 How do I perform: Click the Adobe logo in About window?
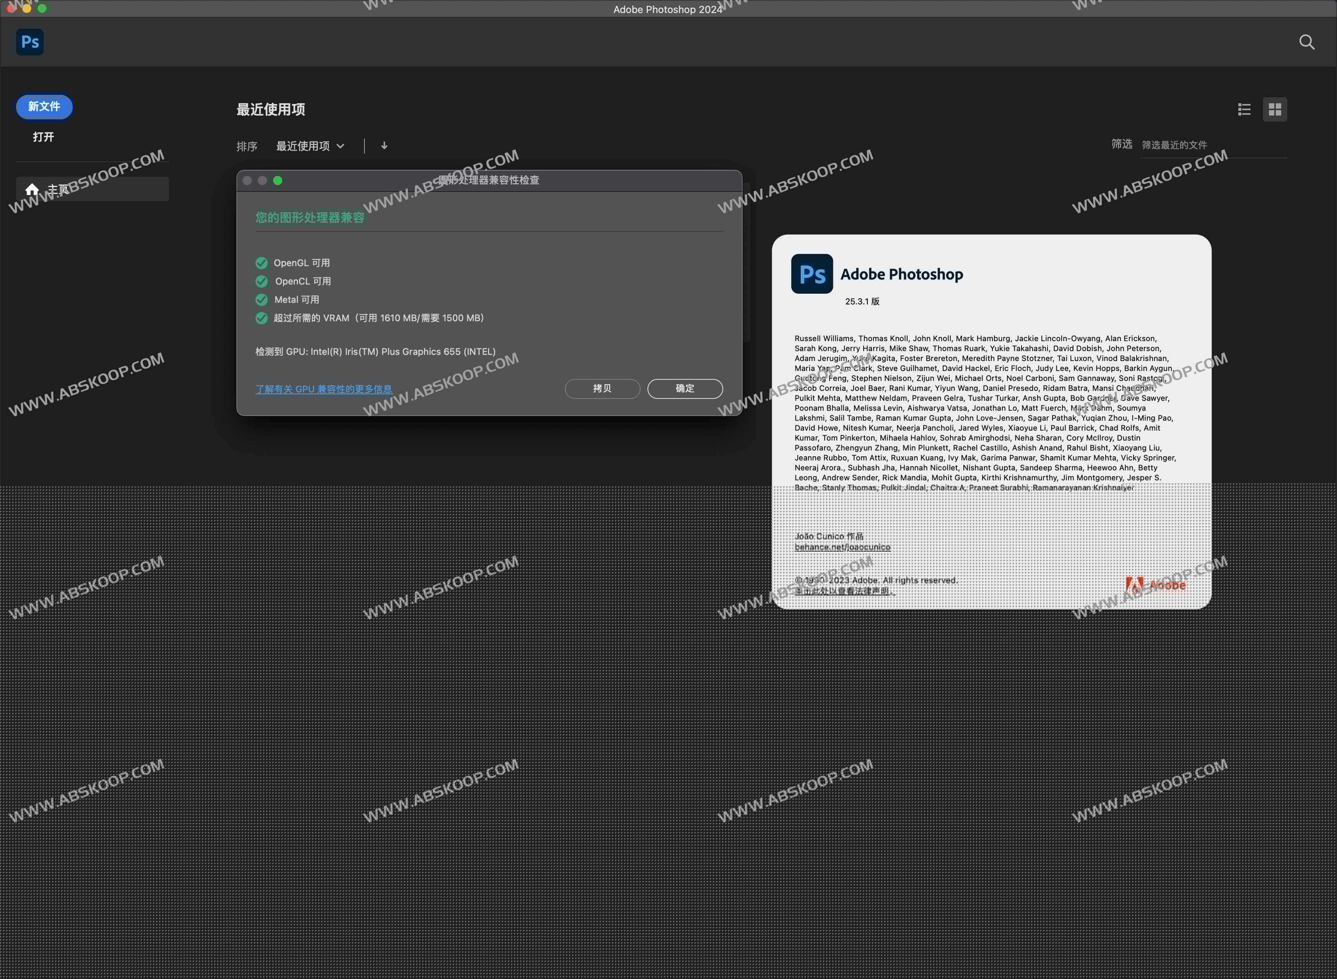(1156, 585)
